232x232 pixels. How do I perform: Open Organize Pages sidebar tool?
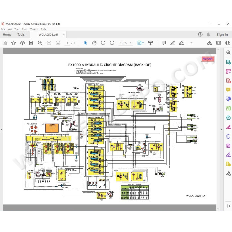(x=228, y=71)
